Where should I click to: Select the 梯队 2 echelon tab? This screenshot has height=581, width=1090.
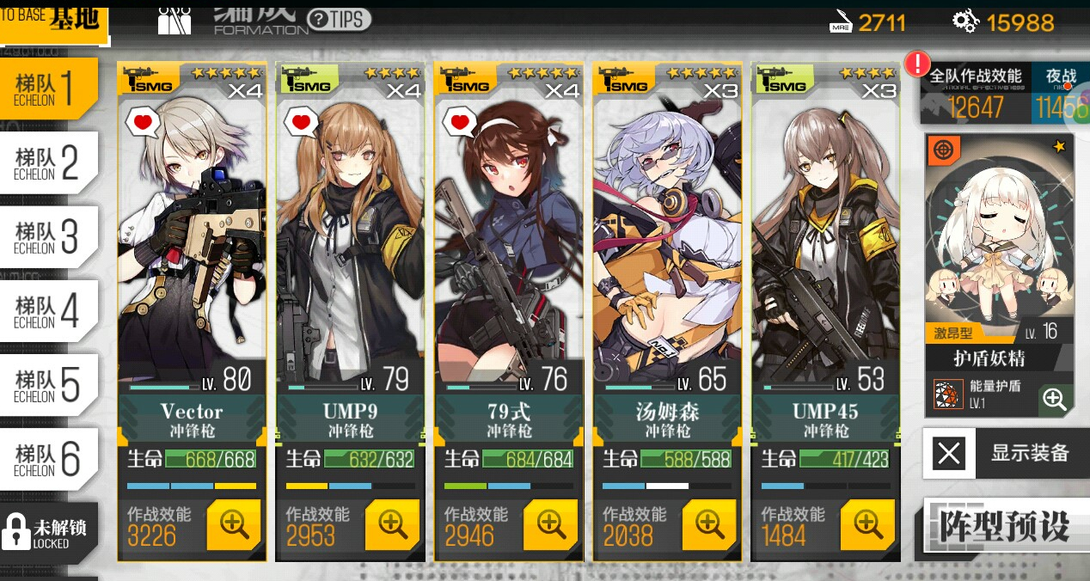49,163
